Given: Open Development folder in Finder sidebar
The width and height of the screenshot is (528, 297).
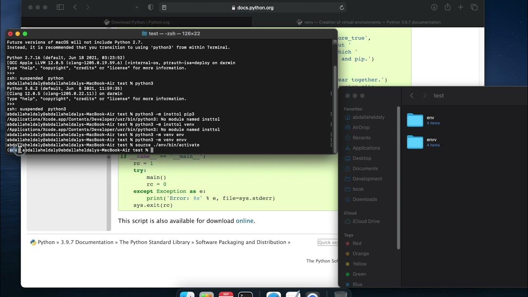Looking at the screenshot, I should point(367,179).
